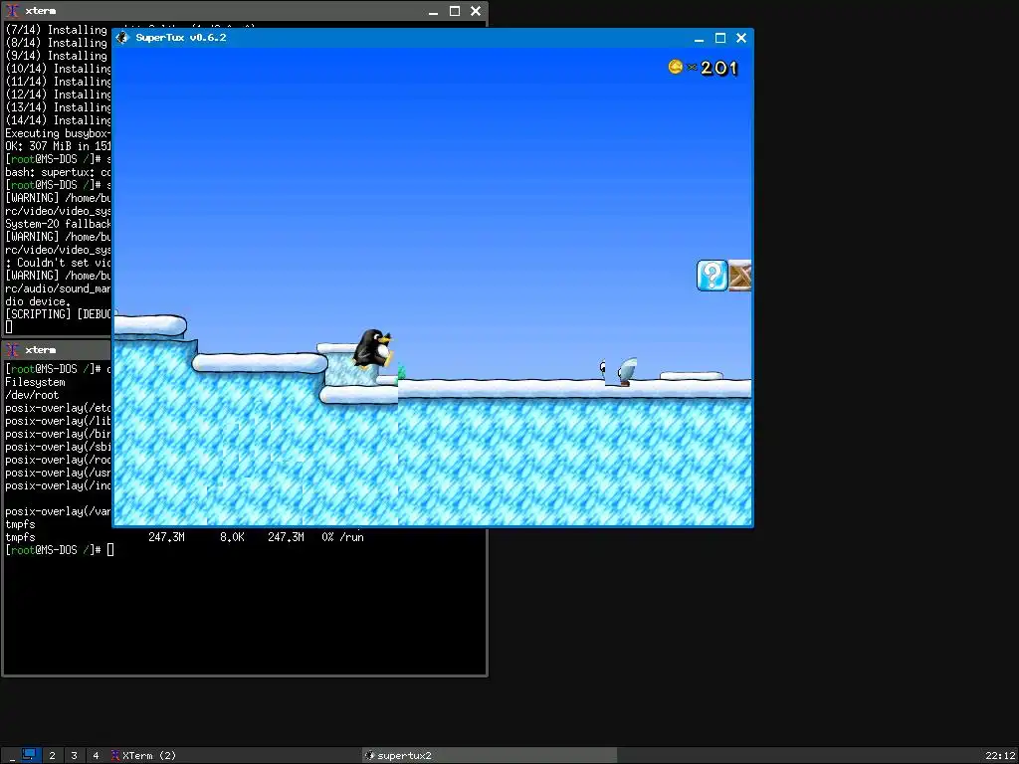The image size is (1019, 764).
Task: Switch to workspace 3 in the taskbar
Action: [x=74, y=756]
